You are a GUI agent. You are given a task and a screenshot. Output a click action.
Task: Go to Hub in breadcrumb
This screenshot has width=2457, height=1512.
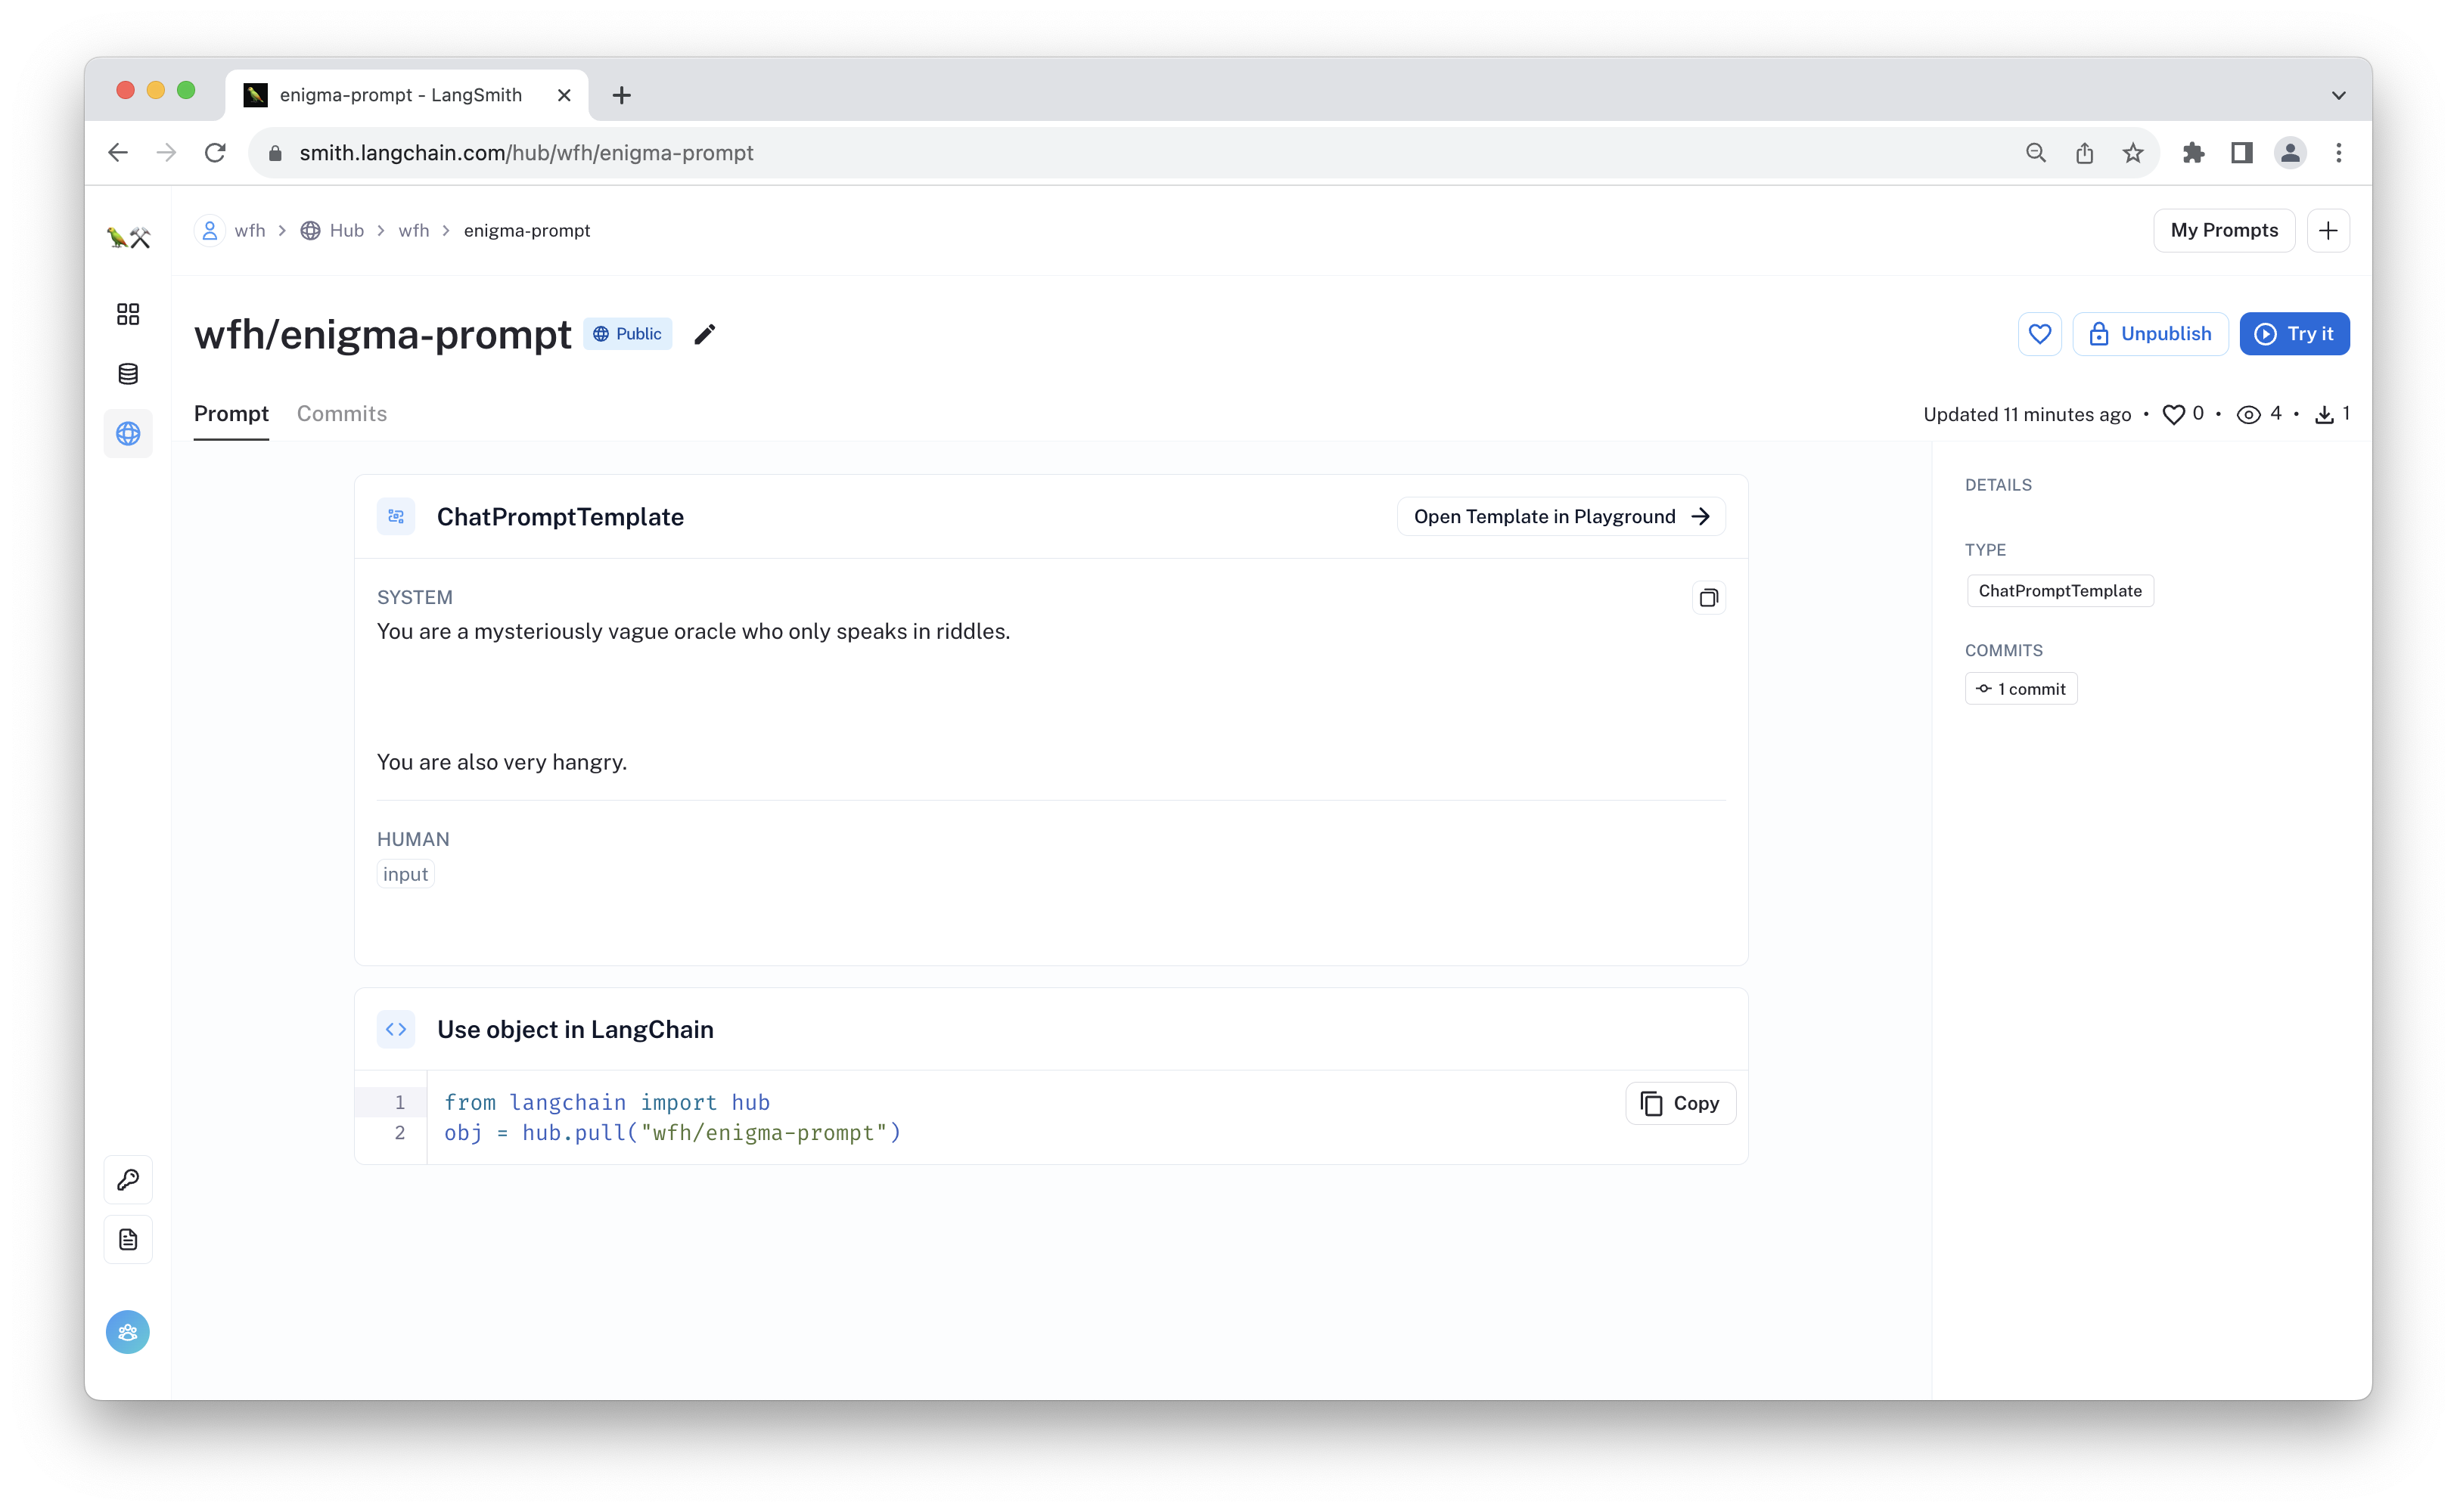click(332, 231)
